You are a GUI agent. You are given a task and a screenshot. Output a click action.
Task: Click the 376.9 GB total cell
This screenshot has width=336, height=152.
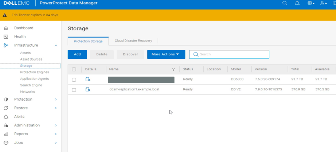tap(298, 89)
